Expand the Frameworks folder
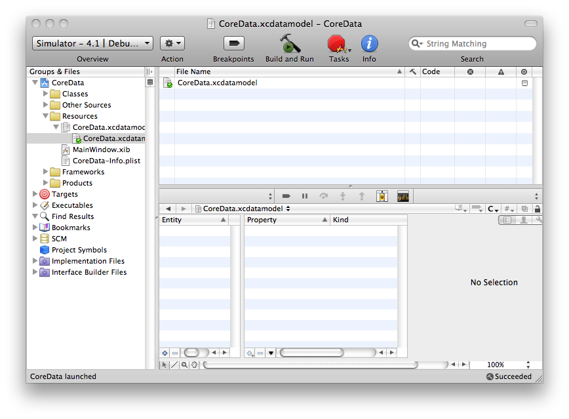 pyautogui.click(x=45, y=172)
